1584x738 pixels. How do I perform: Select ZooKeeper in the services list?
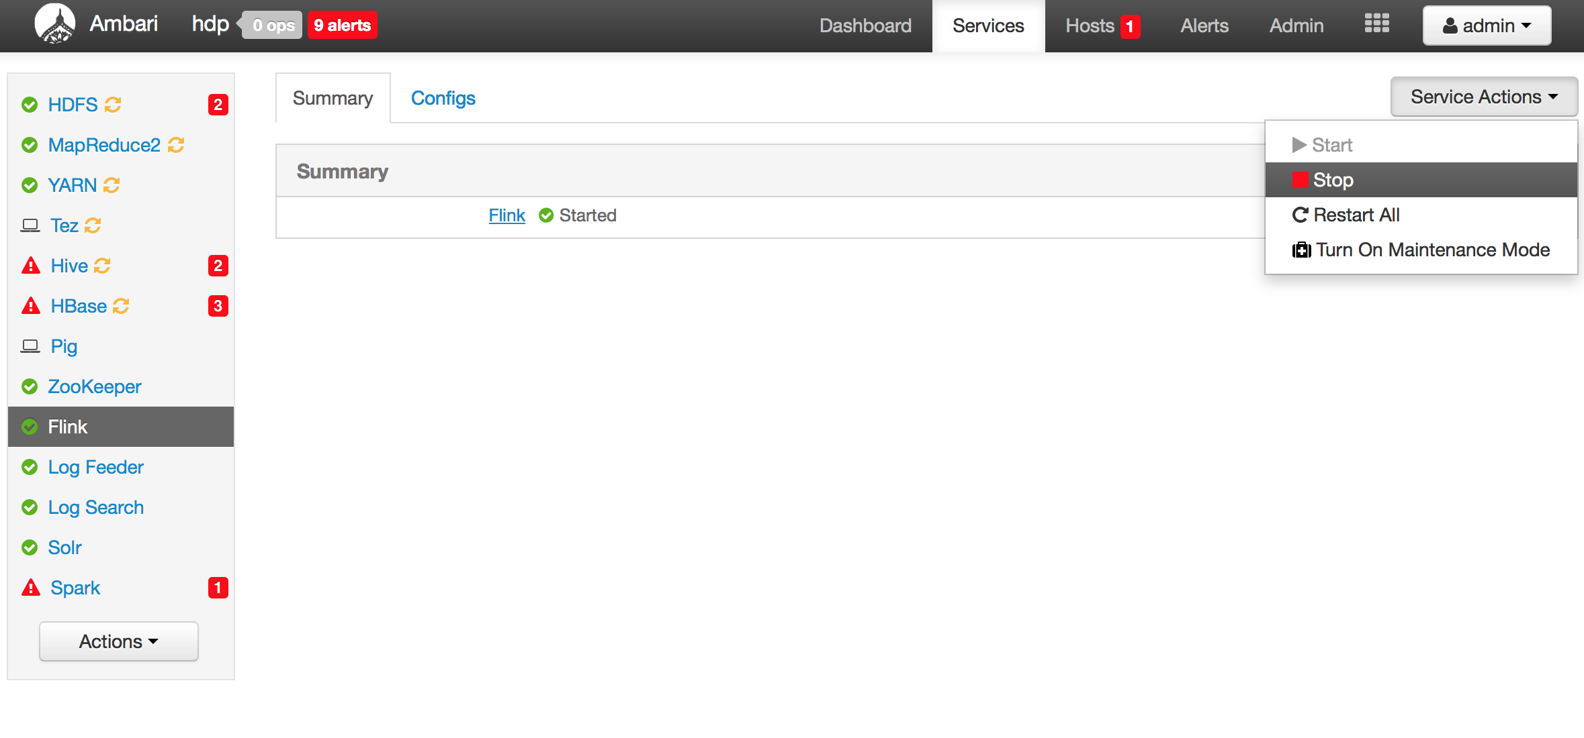(95, 386)
